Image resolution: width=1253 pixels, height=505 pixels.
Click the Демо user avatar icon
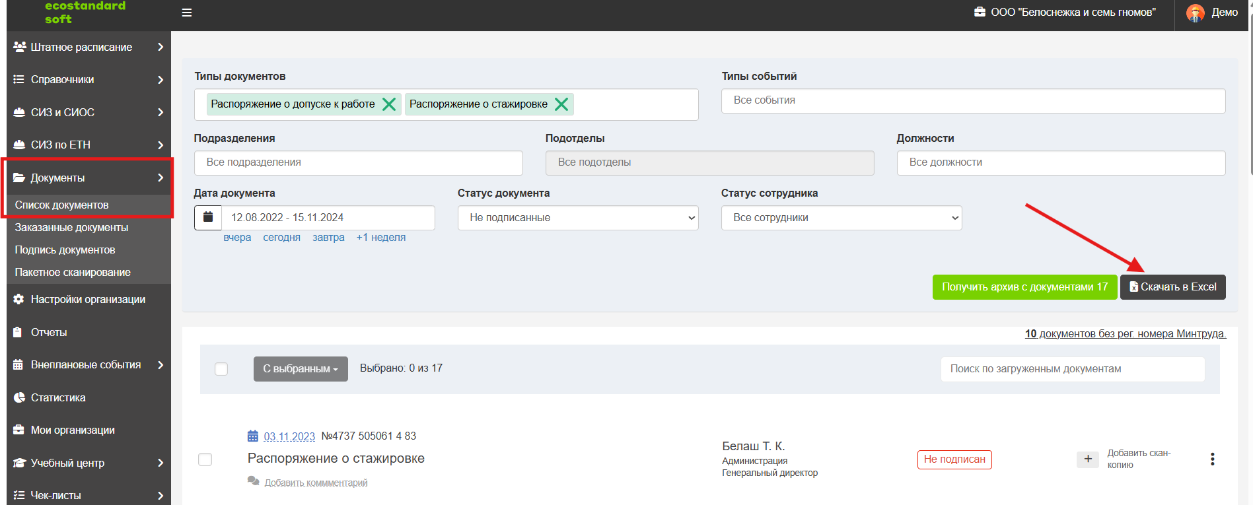click(1195, 13)
